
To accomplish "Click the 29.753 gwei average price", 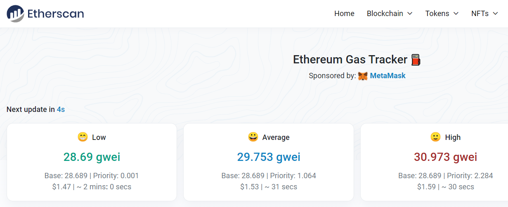I will 269,157.
